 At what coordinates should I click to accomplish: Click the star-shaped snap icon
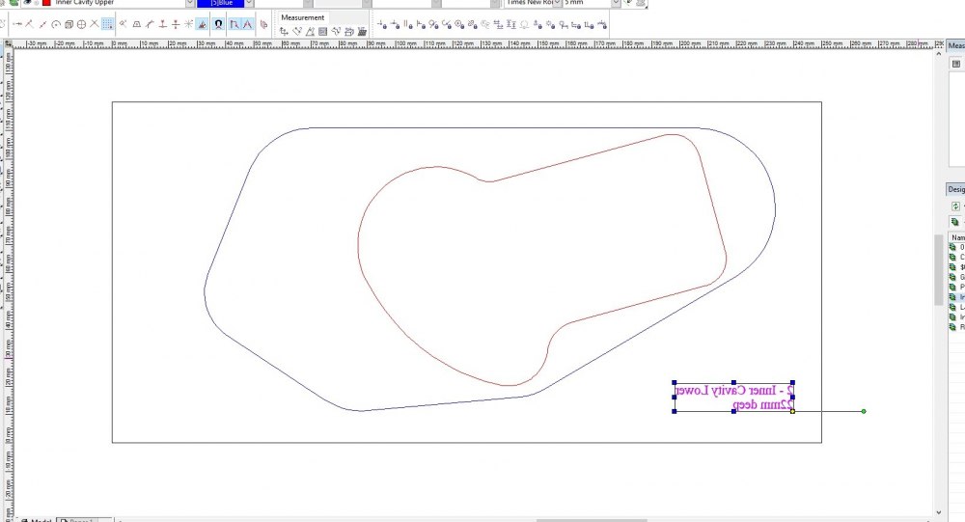188,24
